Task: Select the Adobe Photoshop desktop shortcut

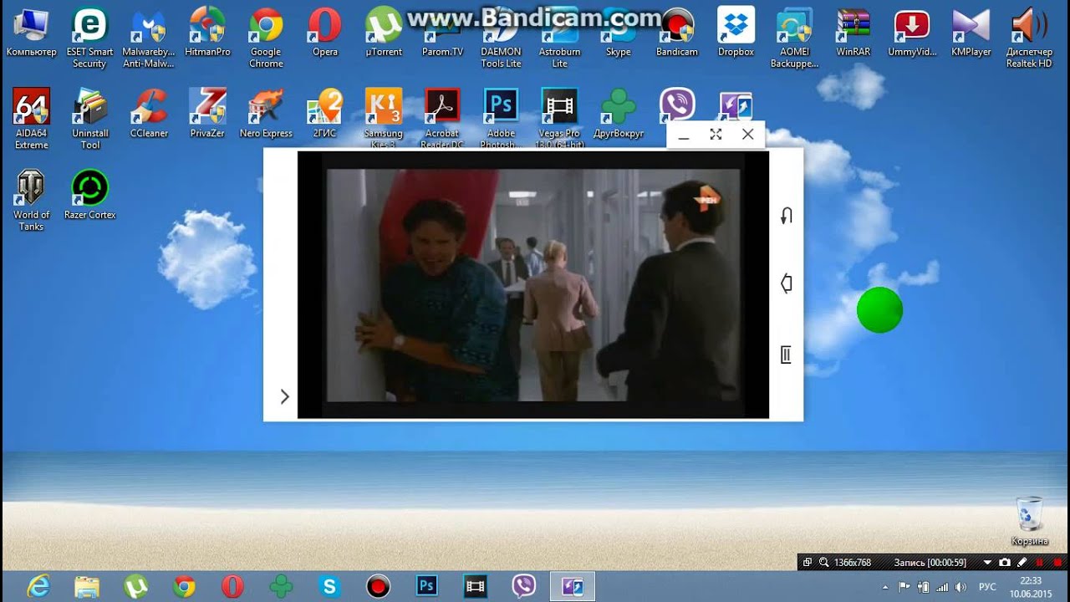Action: tap(501, 118)
